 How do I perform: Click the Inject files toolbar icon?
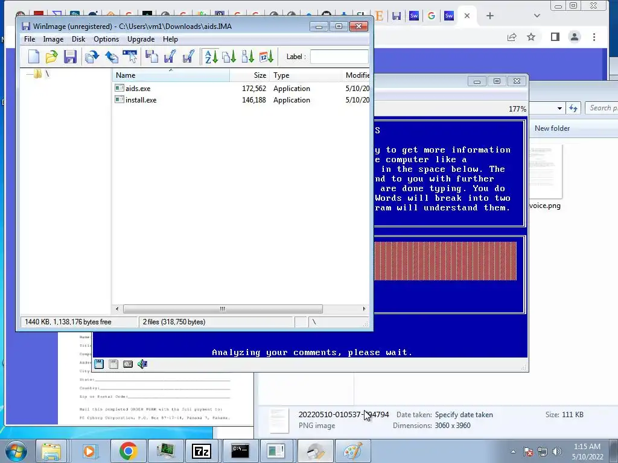pyautogui.click(x=151, y=57)
